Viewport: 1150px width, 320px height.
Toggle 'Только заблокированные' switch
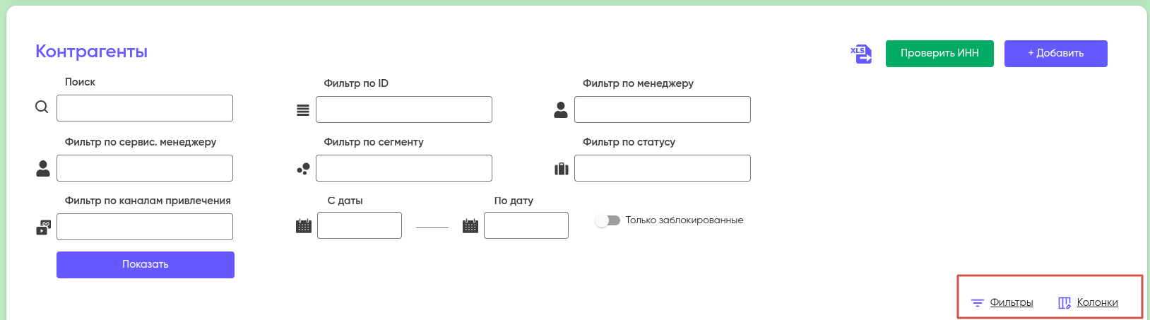[x=607, y=220]
